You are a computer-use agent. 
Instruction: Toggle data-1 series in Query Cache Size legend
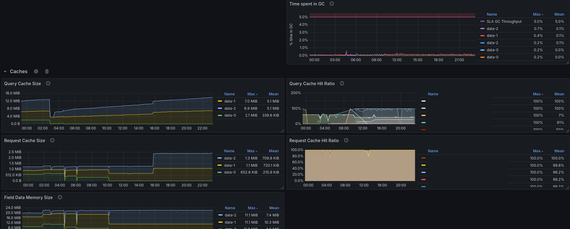tap(230, 101)
